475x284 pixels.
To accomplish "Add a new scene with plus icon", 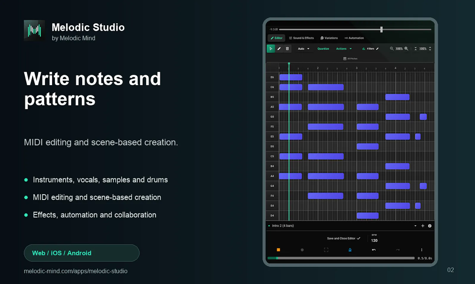I will point(423,226).
